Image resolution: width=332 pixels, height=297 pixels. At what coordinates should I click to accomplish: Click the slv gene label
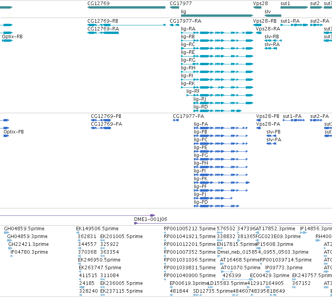click(268, 11)
